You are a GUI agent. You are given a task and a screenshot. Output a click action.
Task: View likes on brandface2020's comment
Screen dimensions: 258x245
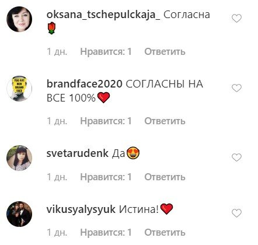106,121
